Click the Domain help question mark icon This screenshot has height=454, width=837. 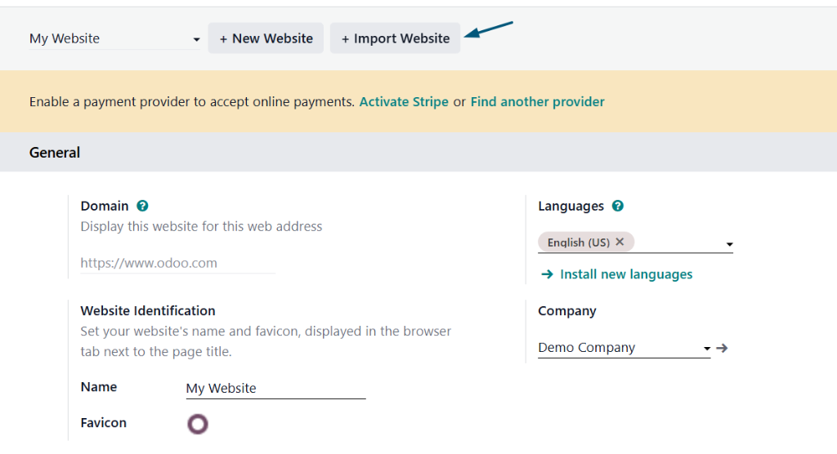[143, 207]
